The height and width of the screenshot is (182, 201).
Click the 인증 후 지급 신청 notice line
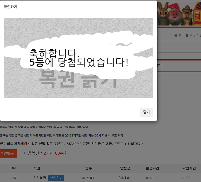coord(44,127)
